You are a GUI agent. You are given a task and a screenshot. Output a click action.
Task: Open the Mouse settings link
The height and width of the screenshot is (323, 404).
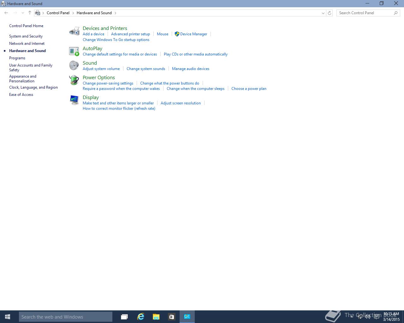[x=163, y=34]
